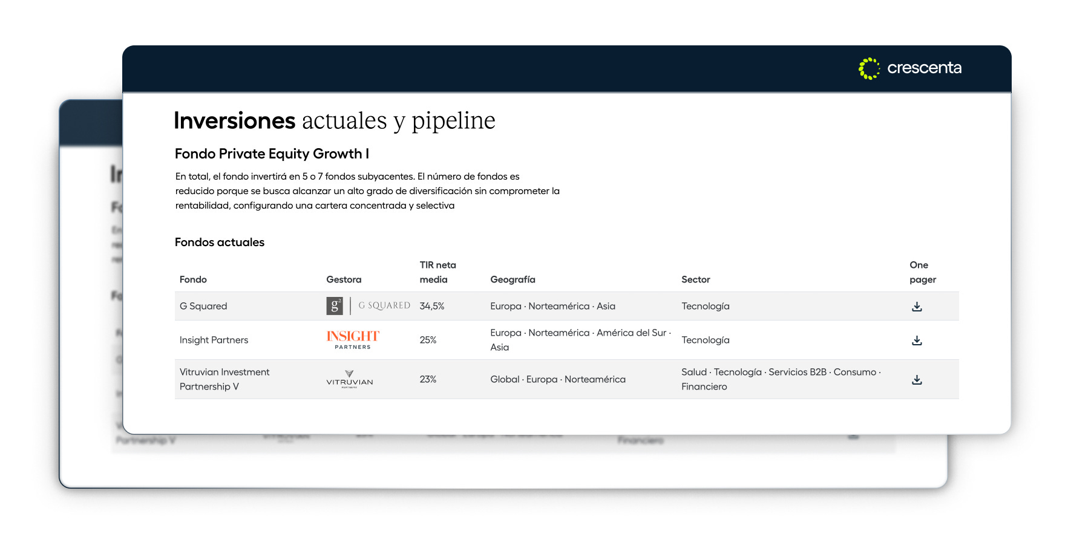
Task: Click 'Europa · Norteamérica · Asia' geography cell
Action: coord(552,306)
